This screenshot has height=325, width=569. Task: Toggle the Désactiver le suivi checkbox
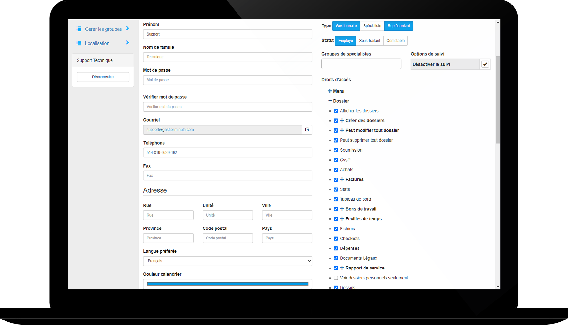(485, 64)
